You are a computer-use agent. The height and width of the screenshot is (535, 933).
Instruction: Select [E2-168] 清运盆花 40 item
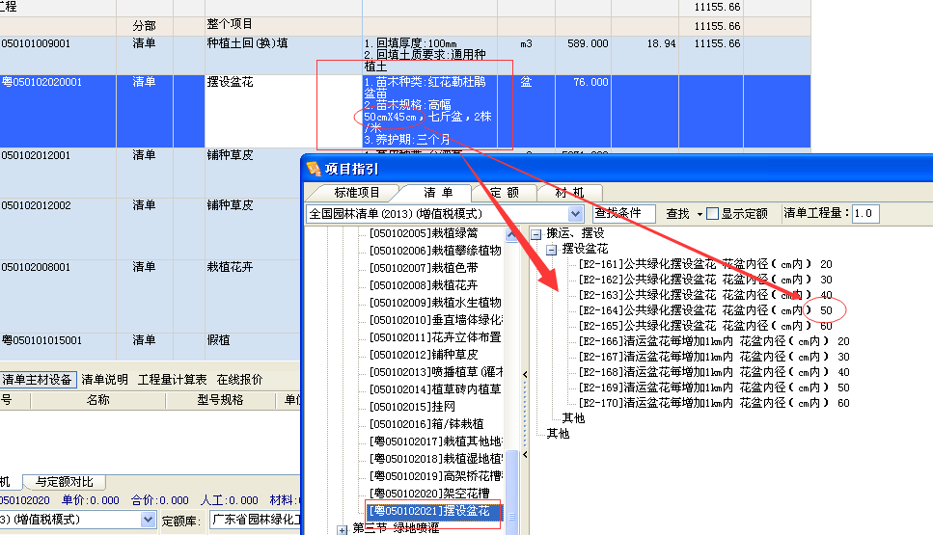[x=714, y=372]
